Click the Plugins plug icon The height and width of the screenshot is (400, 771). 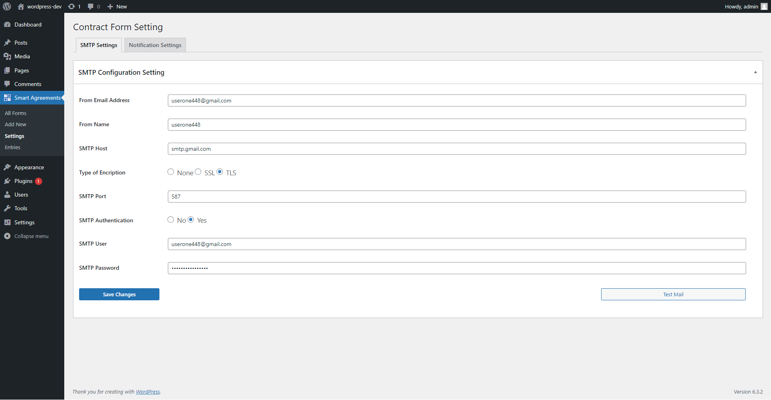pyautogui.click(x=7, y=181)
